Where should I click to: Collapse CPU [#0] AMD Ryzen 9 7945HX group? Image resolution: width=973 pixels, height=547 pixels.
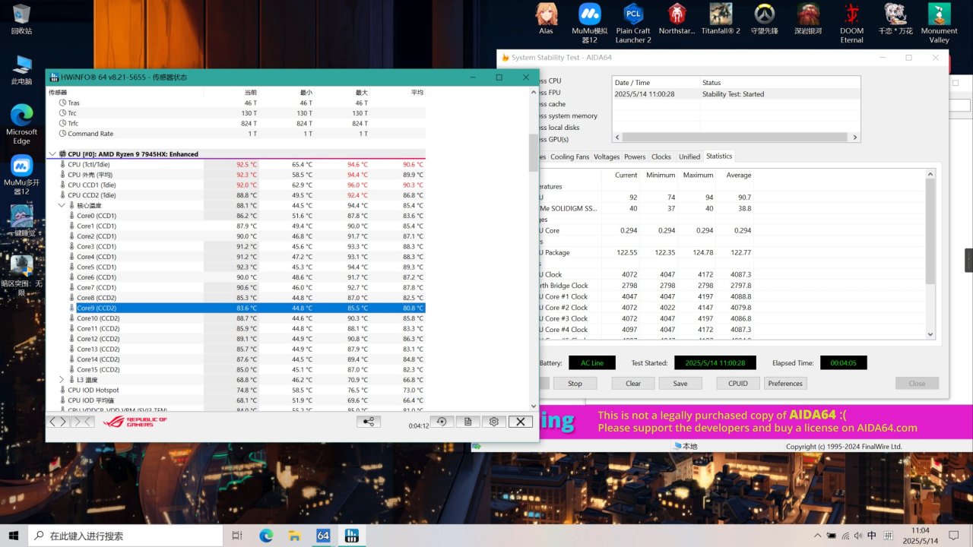[x=52, y=154]
